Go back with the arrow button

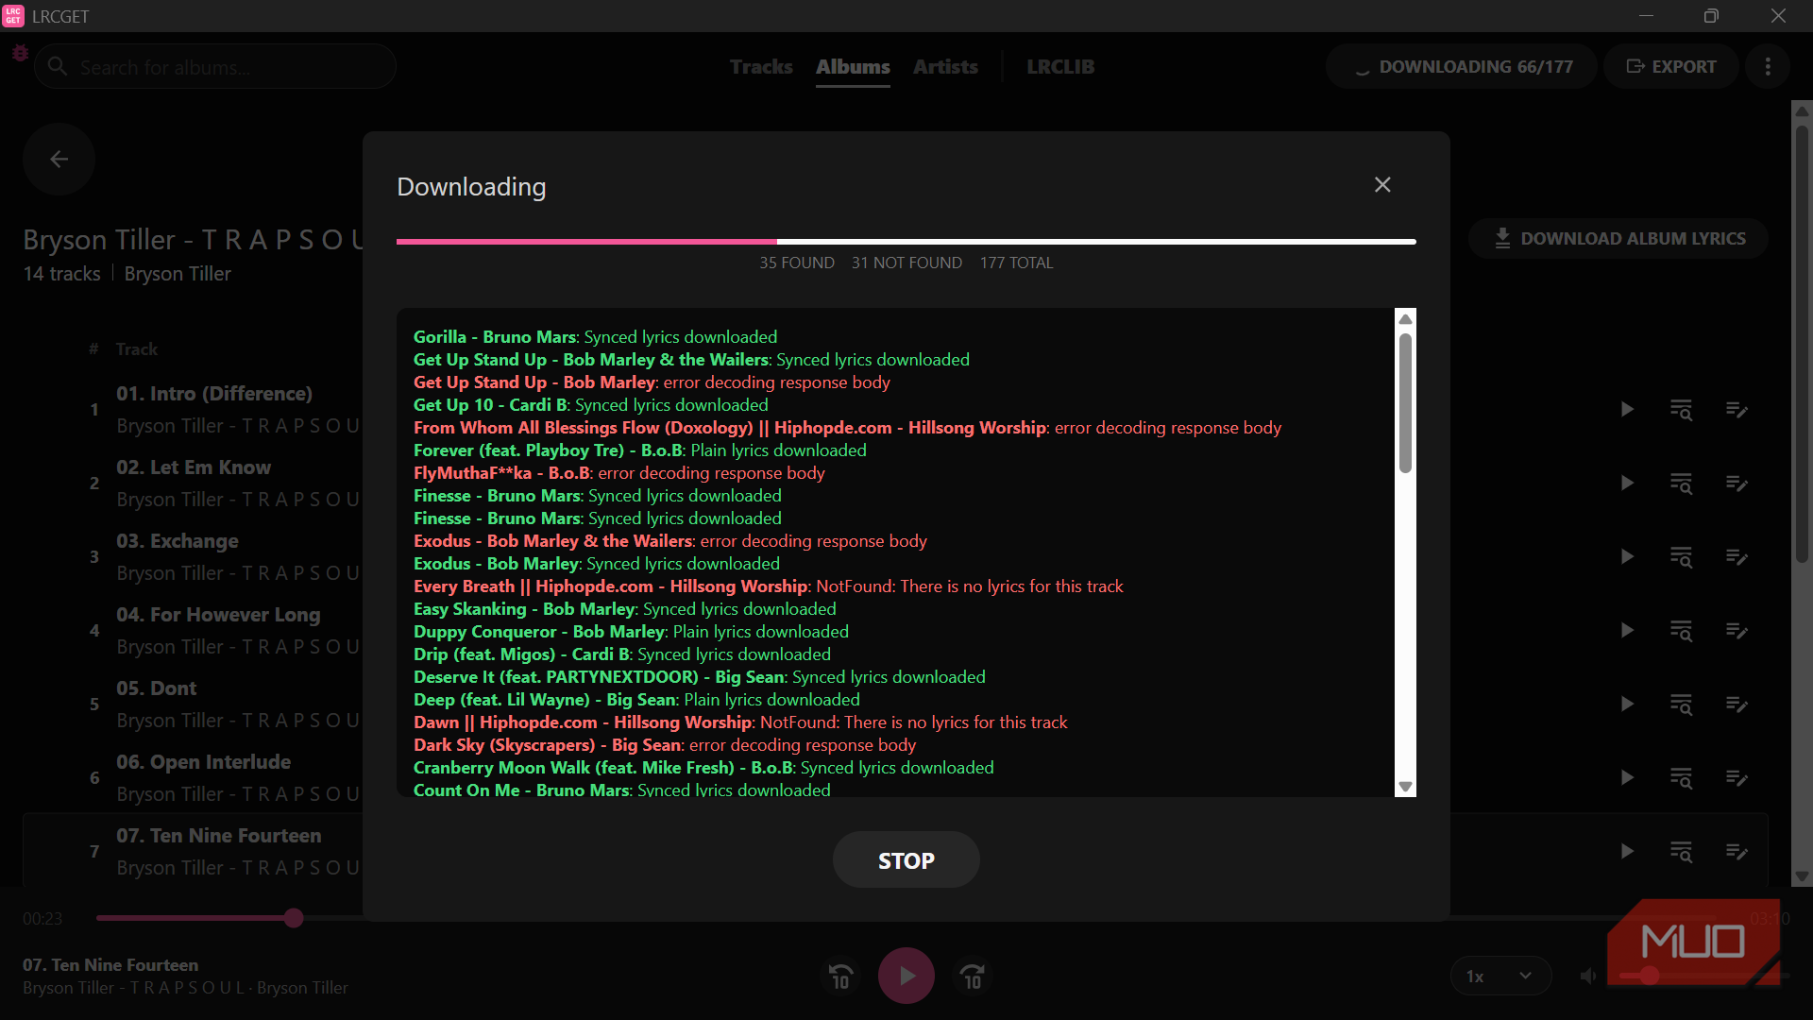click(59, 160)
